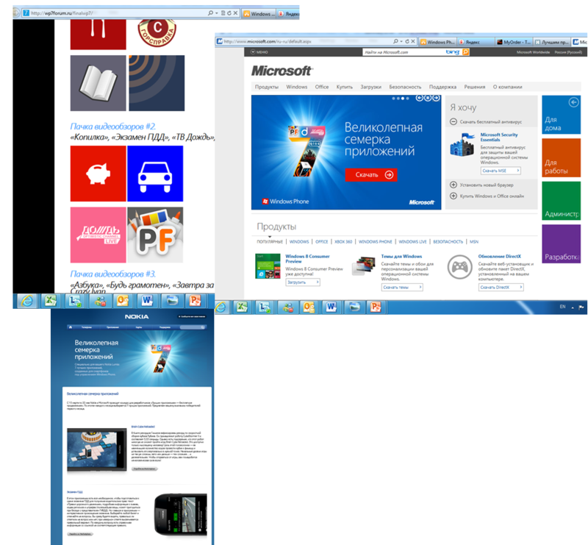588x545 pixels.
Task: Expand Купить Windows и Office онлайн section
Action: 453,196
